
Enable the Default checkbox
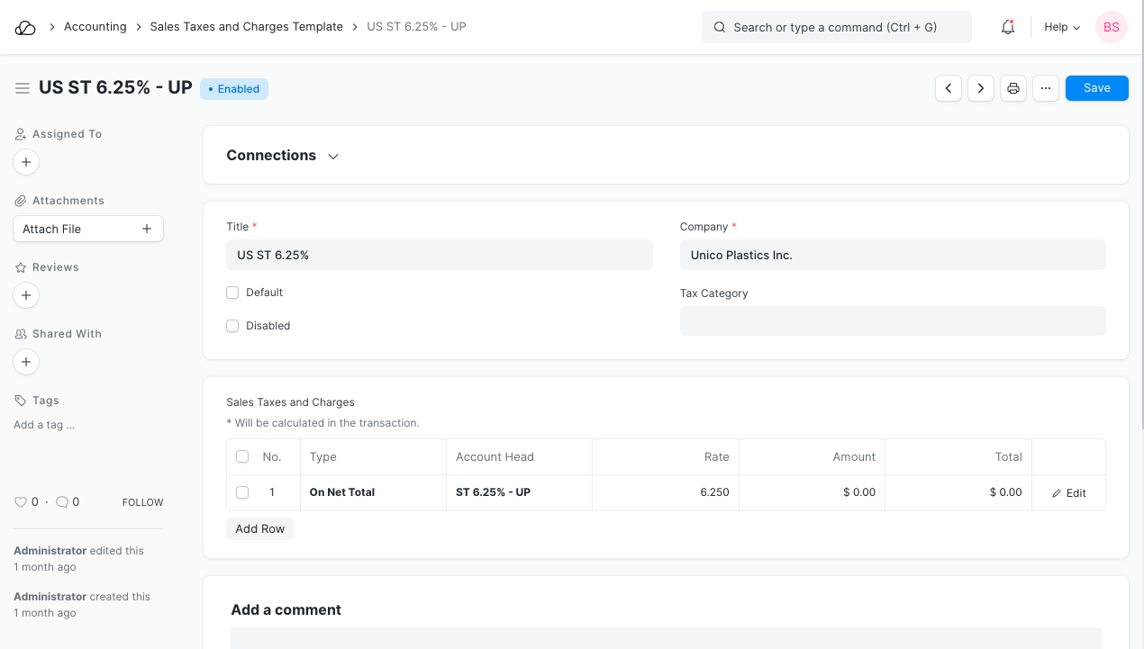pyautogui.click(x=232, y=292)
